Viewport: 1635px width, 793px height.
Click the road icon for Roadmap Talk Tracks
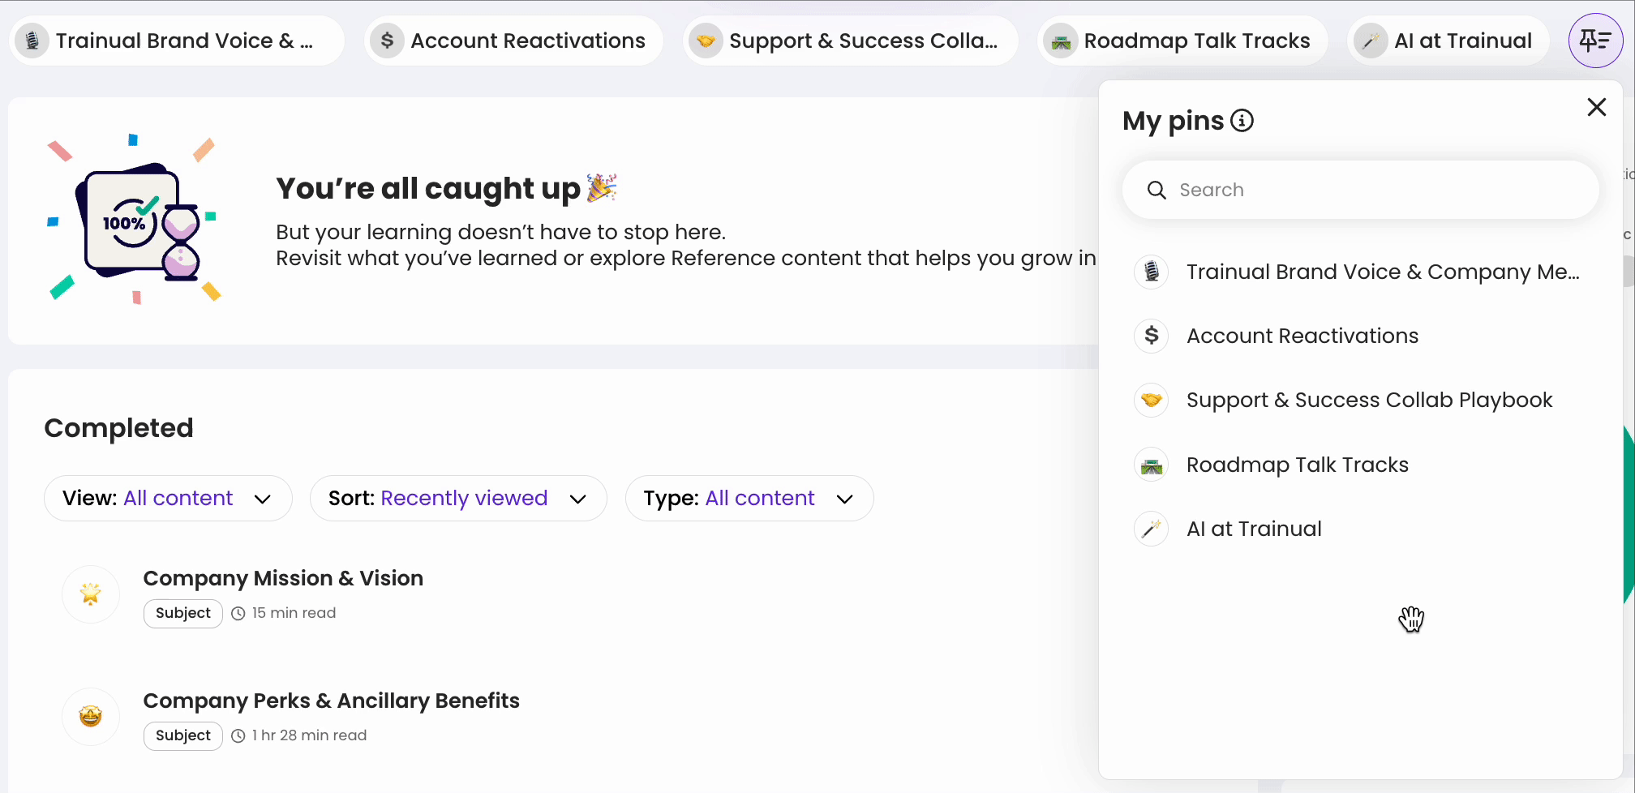tap(1151, 465)
